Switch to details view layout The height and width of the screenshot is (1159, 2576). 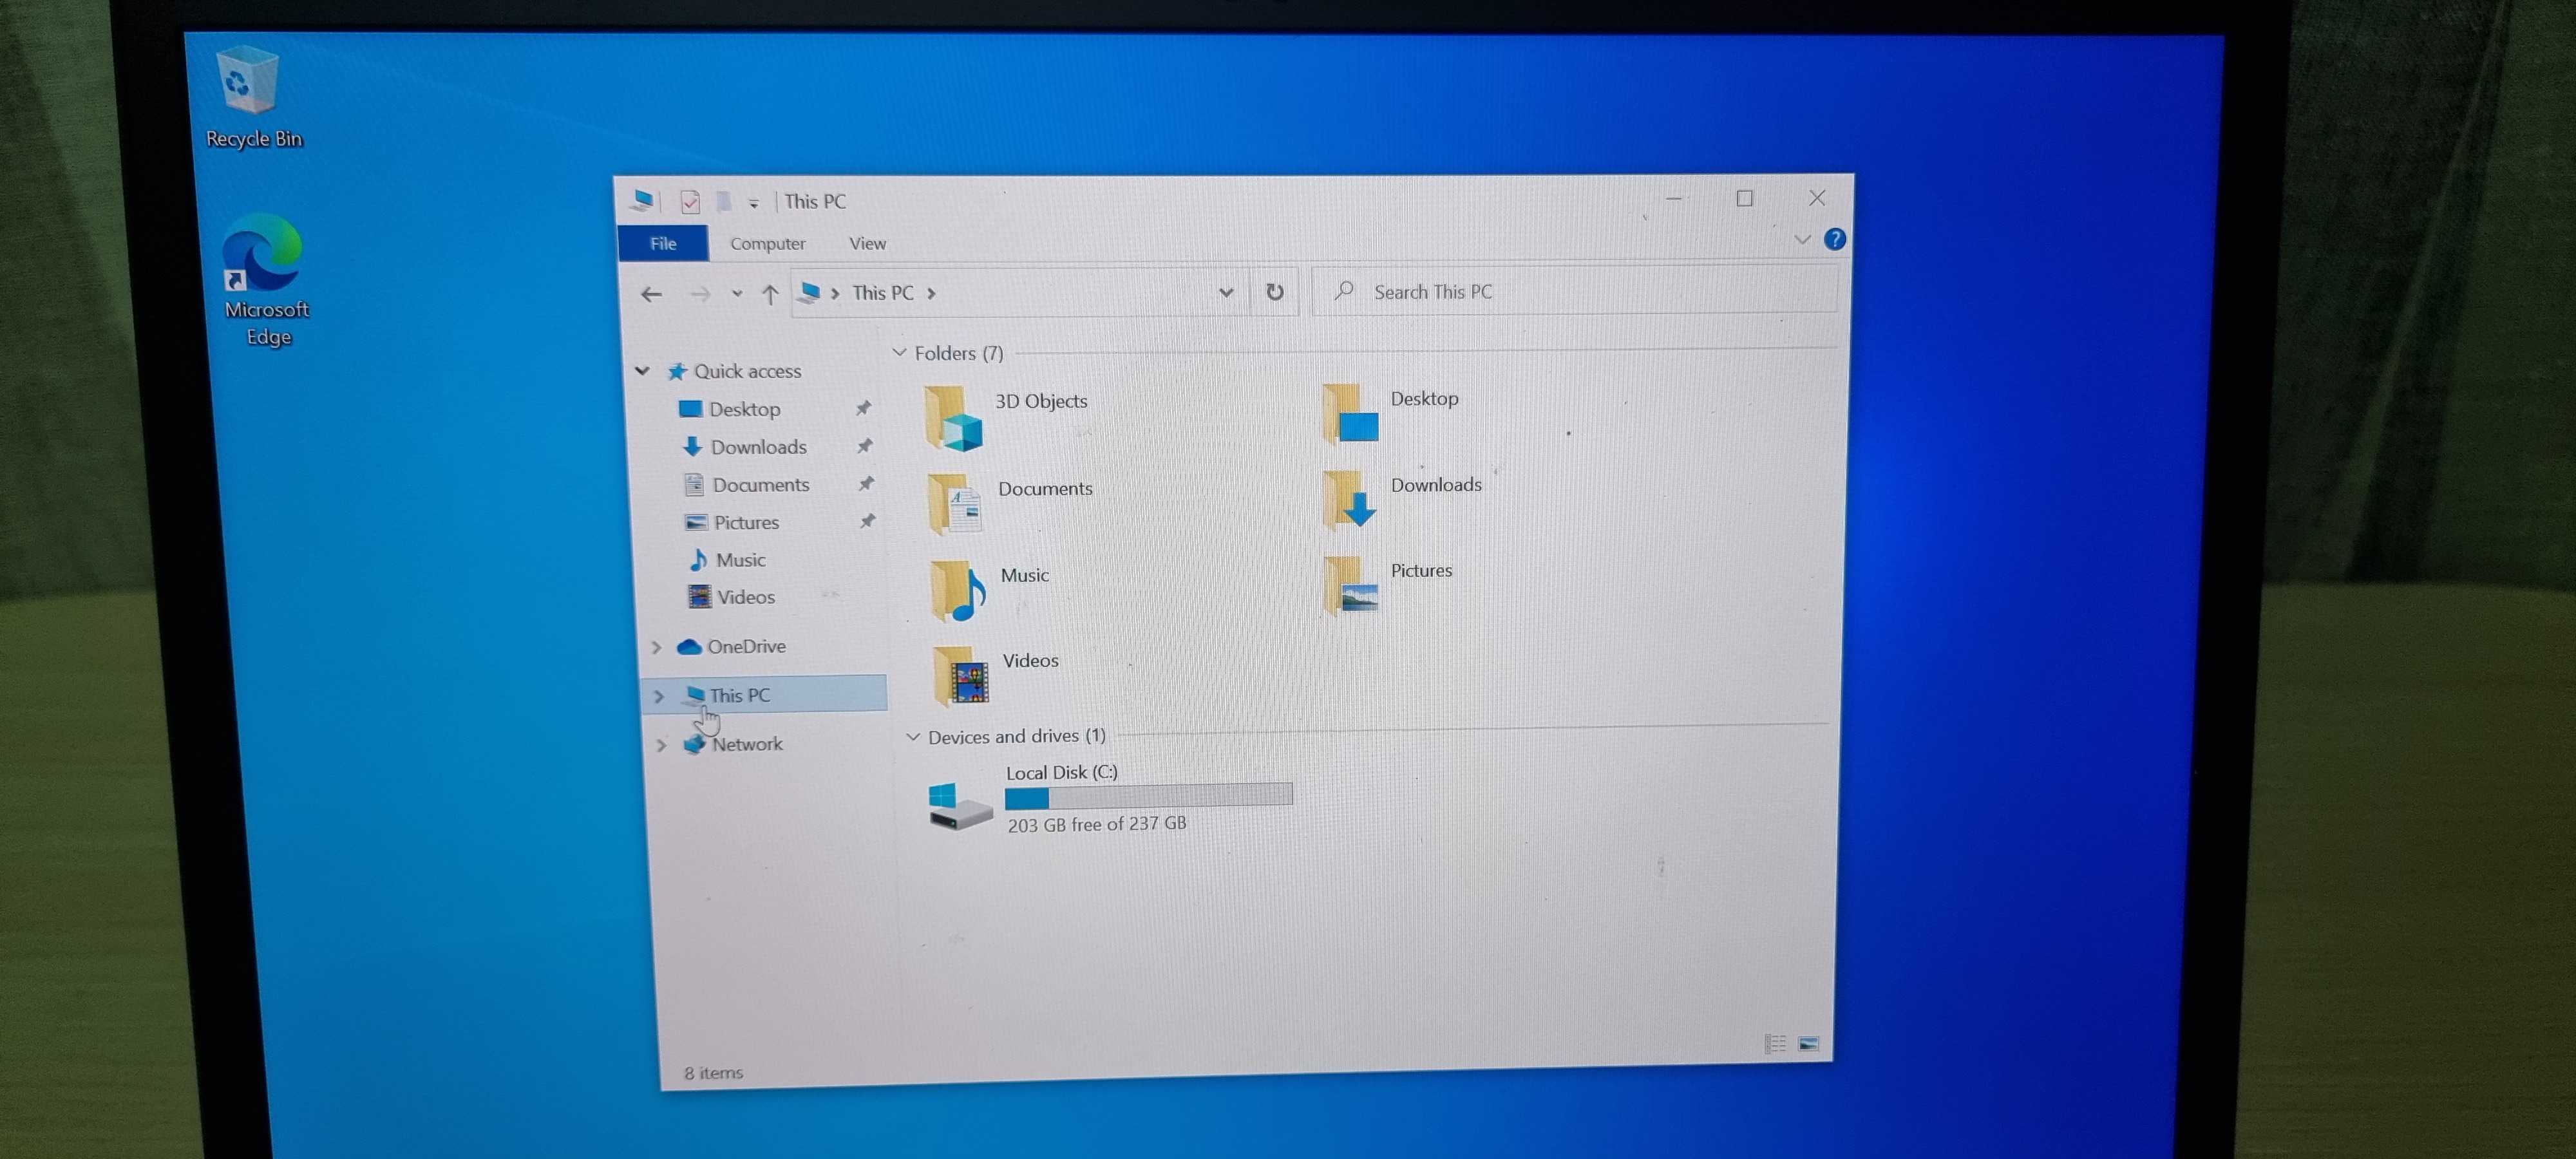[1775, 1043]
